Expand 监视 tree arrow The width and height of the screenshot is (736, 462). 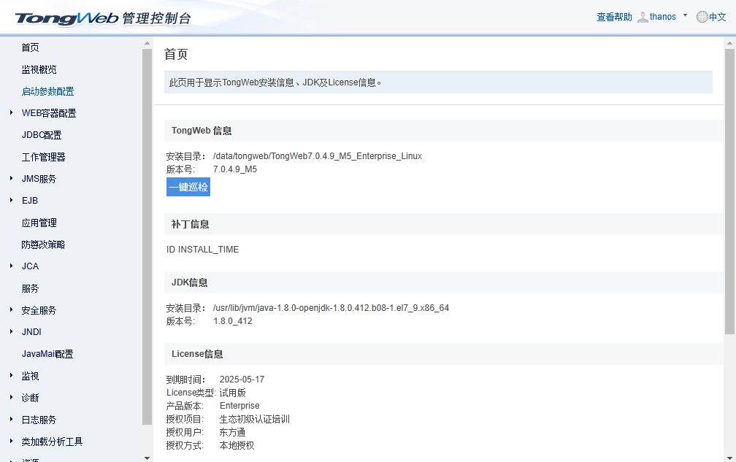point(11,375)
